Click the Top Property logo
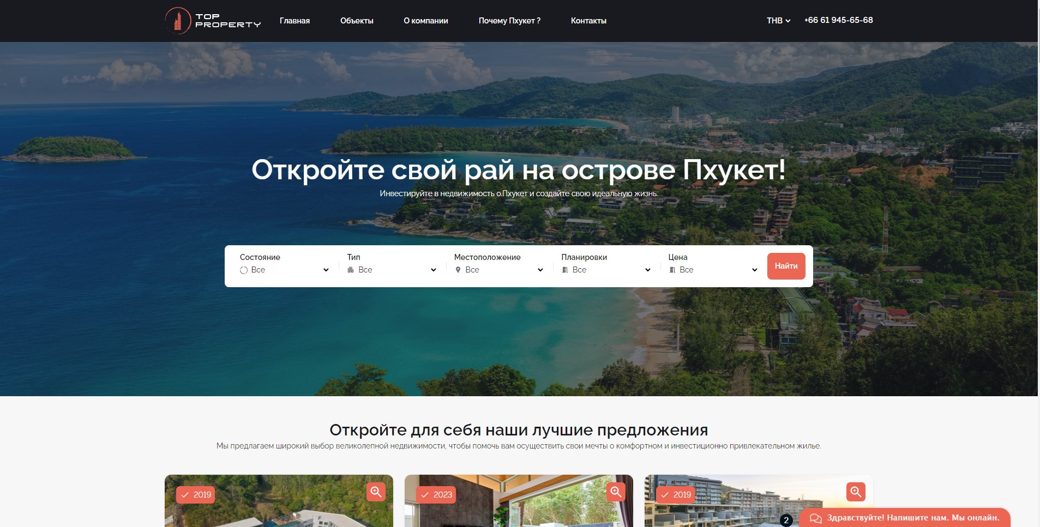Viewport: 1040px width, 527px height. [x=213, y=21]
